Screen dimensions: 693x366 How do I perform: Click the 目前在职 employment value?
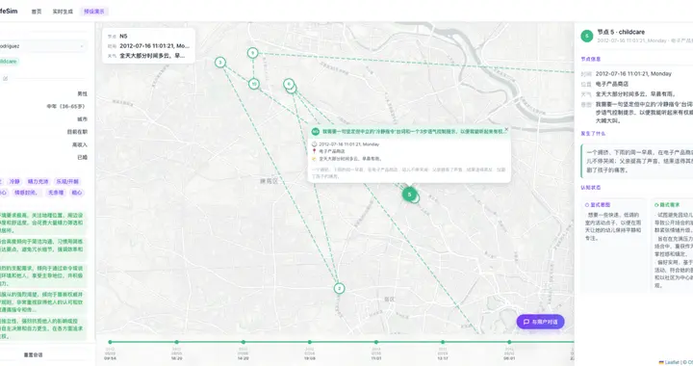[77, 132]
